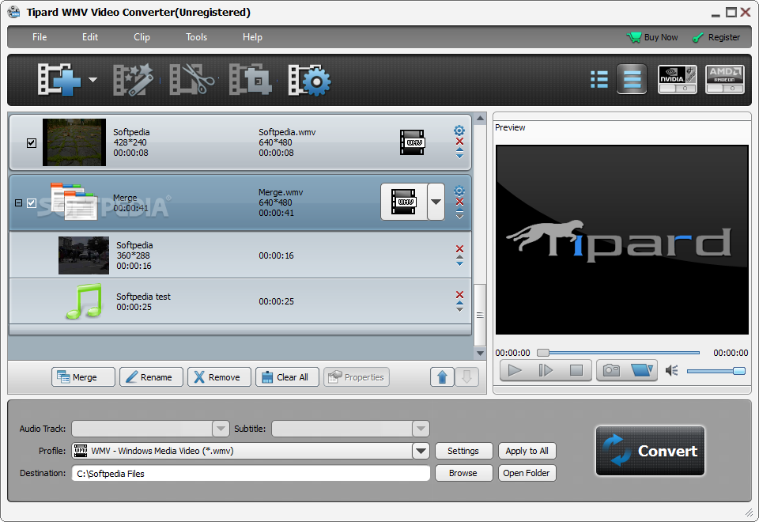Collapse the Merge group
Viewport: 759px width, 522px height.
click(18, 203)
